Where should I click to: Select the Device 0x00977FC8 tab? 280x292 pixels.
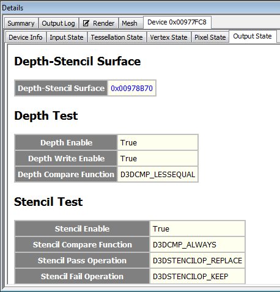[177, 22]
